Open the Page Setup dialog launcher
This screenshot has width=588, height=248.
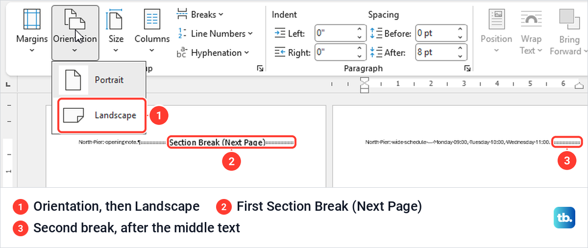(x=260, y=69)
